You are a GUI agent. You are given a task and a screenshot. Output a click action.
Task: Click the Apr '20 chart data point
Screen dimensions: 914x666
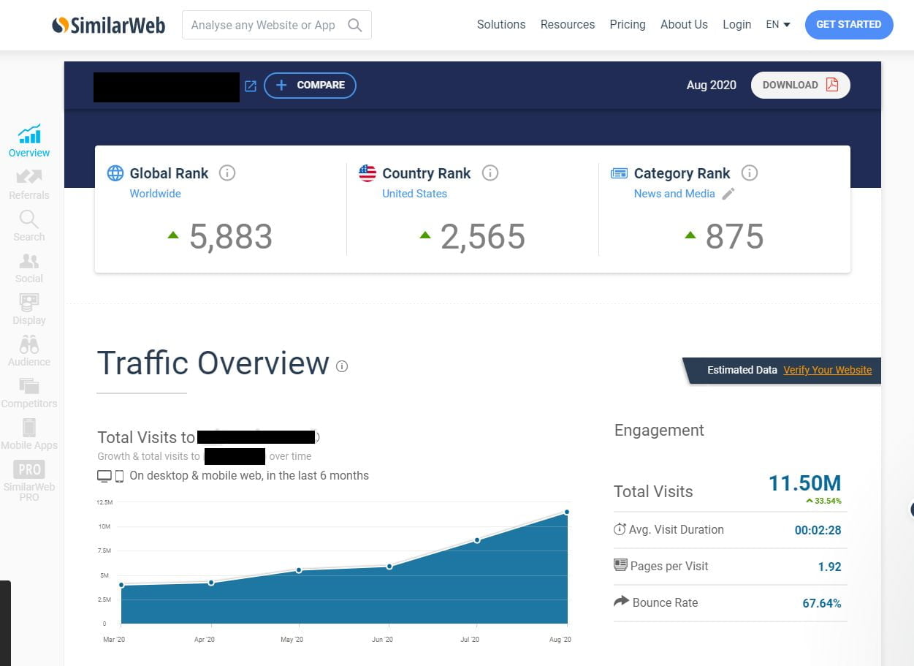pyautogui.click(x=211, y=583)
